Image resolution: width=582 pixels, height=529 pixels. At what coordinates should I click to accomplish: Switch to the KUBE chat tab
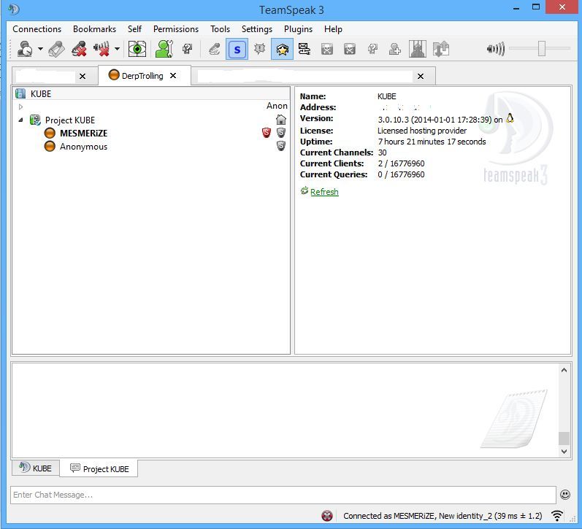(x=36, y=468)
